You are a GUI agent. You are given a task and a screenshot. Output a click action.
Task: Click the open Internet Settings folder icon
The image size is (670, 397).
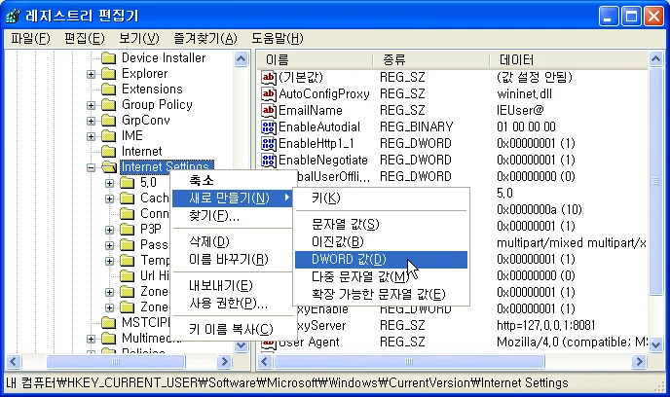109,167
